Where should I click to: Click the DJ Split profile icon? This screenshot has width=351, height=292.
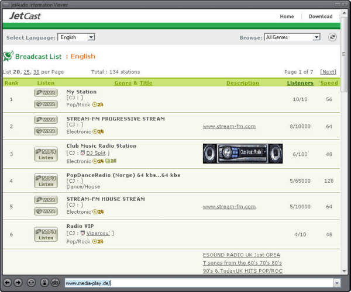(82, 153)
